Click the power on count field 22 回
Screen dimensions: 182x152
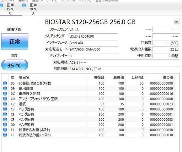[166, 49]
